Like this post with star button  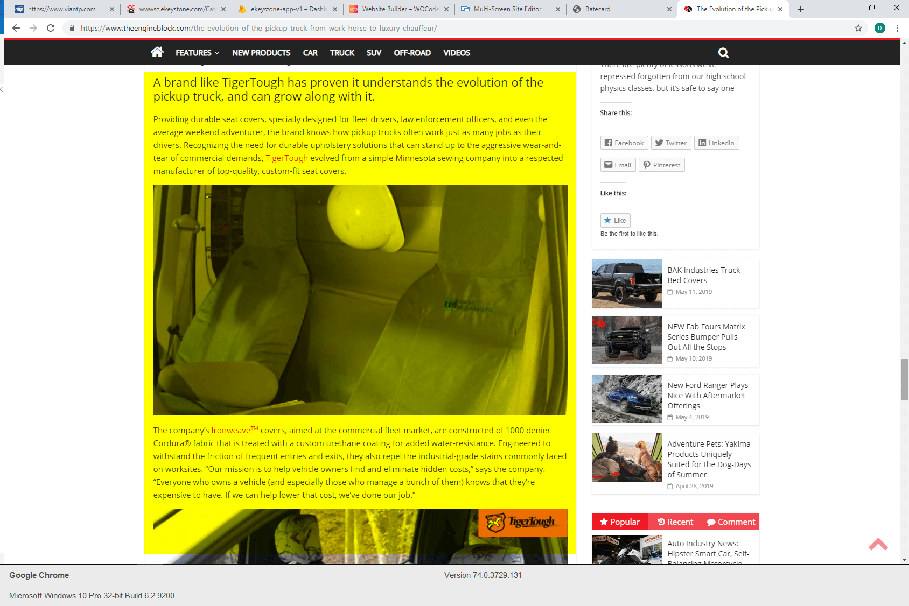point(615,220)
